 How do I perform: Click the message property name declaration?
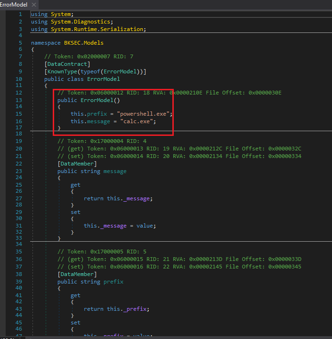[115, 171]
